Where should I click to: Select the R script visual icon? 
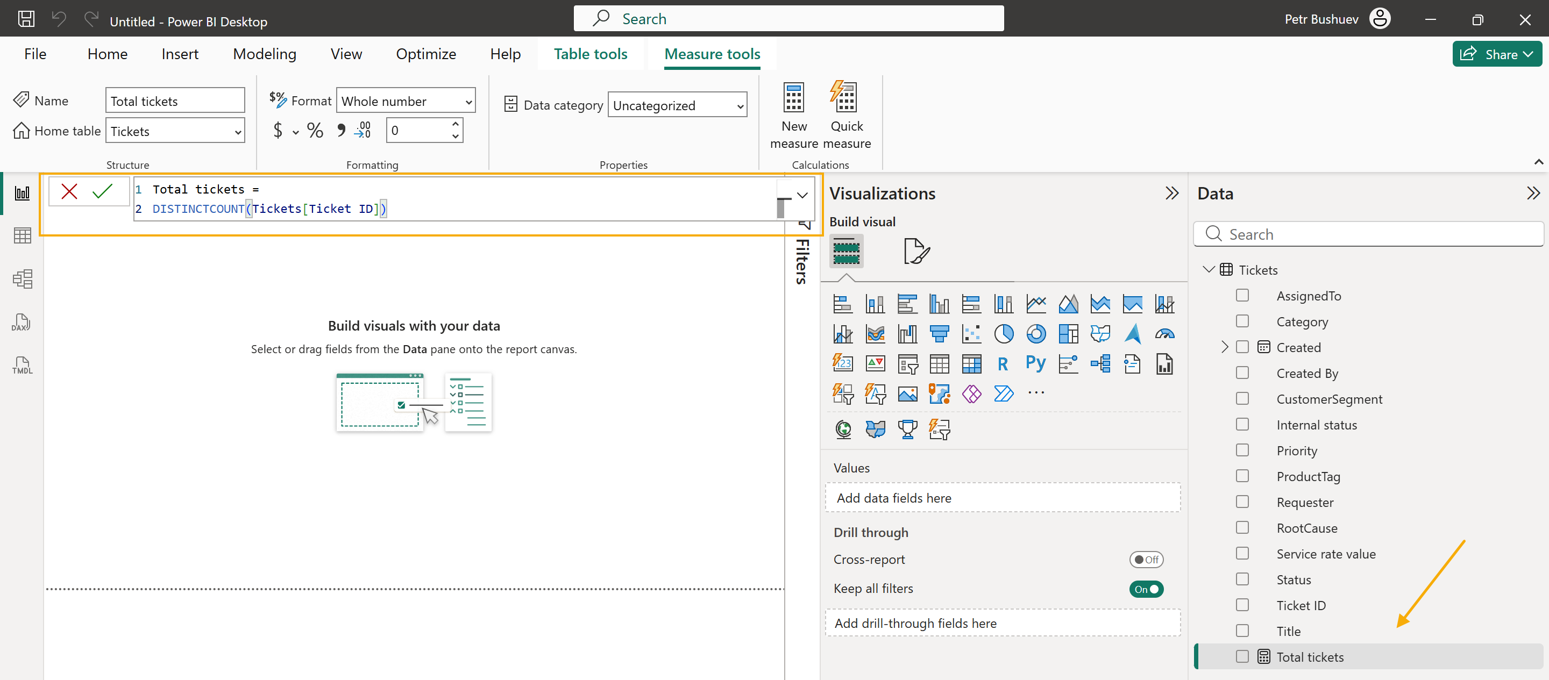(x=1003, y=363)
